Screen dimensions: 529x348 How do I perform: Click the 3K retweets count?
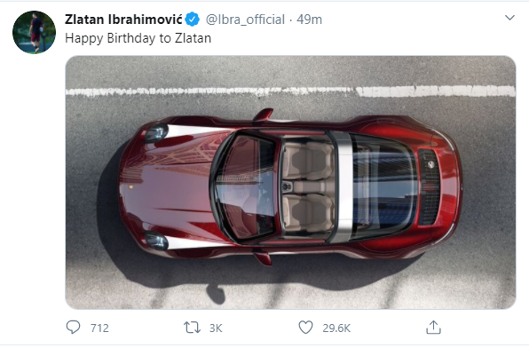(x=216, y=328)
